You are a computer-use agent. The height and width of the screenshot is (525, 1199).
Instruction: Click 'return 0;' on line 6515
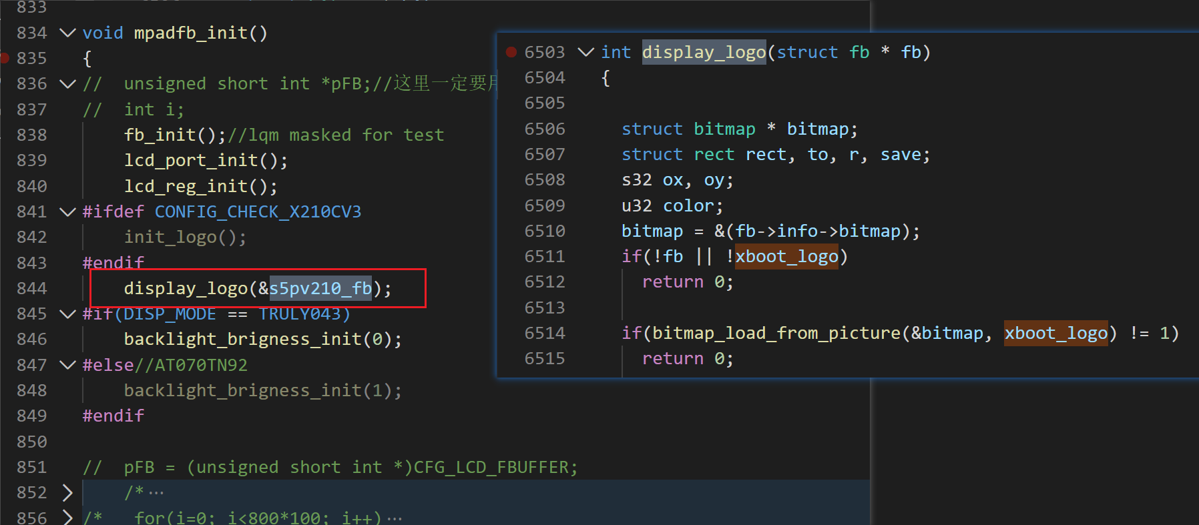pyautogui.click(x=688, y=359)
